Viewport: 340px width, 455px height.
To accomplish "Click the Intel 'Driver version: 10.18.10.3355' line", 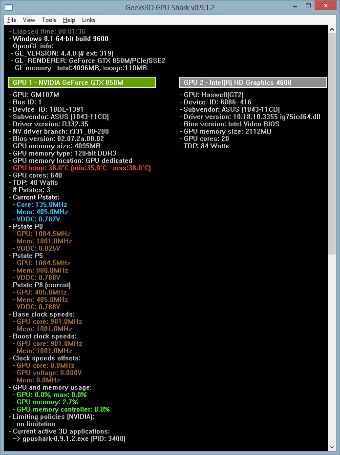I will (250, 117).
